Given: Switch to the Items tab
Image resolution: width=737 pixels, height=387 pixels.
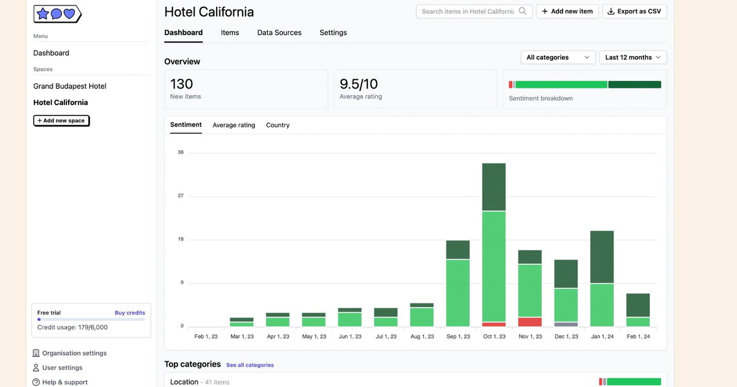Looking at the screenshot, I should (x=230, y=33).
